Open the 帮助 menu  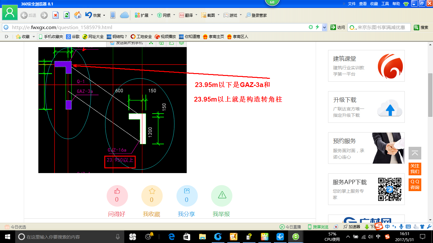point(396,4)
